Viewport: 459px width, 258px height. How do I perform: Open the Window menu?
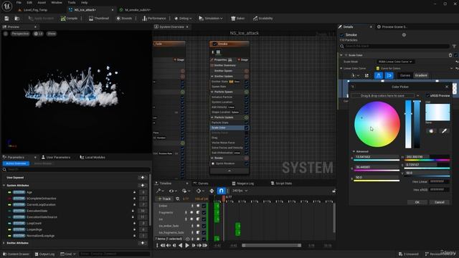tap(57, 2)
